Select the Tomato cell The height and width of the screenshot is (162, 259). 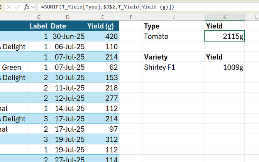point(174,36)
